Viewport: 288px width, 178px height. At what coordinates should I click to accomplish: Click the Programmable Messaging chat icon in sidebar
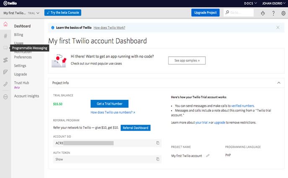click(5, 48)
